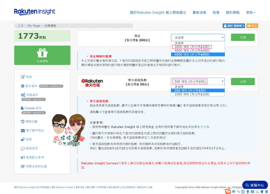270x194 pixels.
Task: Click the 電子郵件地址 envelope icon
Action: [x=23, y=131]
